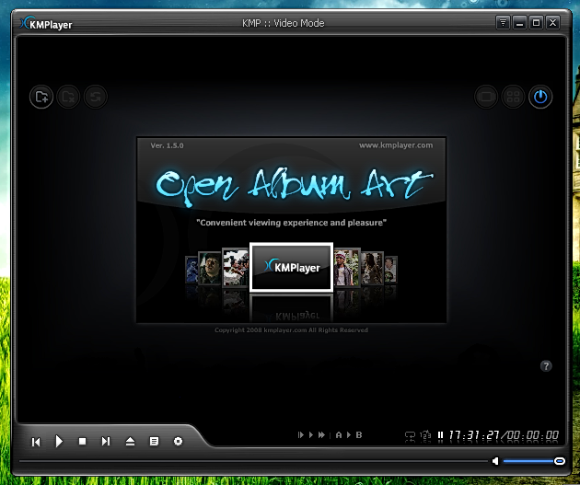Open the add folder album art icon
Viewport: 580px width, 485px height.
click(x=41, y=97)
